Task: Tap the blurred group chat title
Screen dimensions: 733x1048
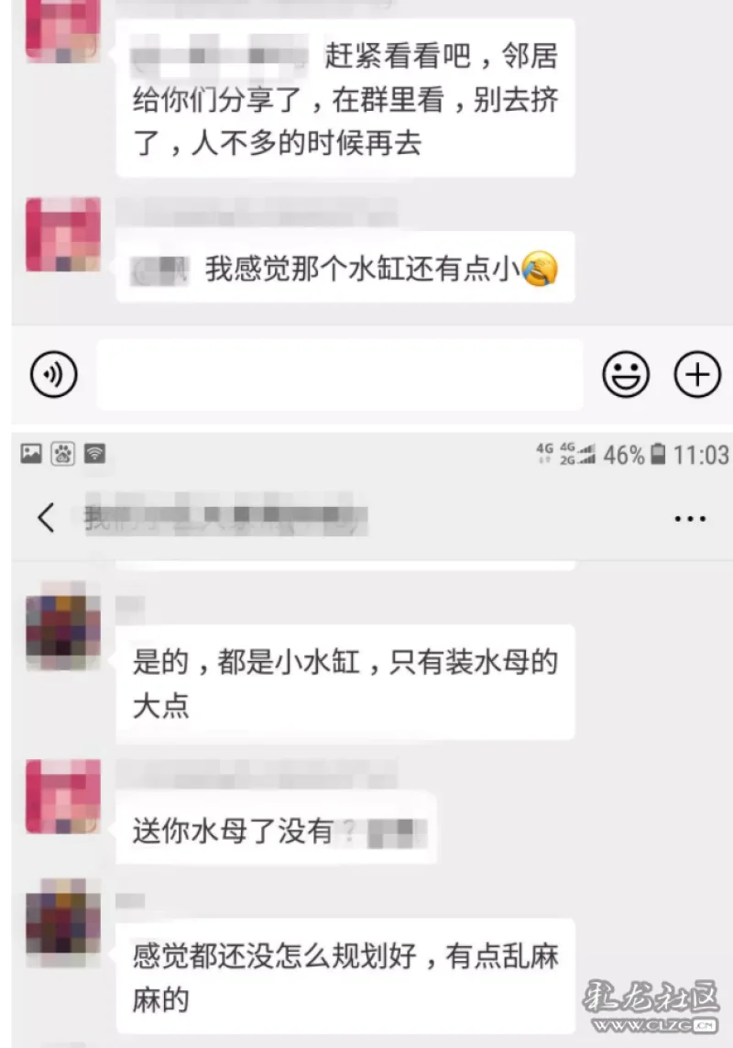Action: point(225,516)
